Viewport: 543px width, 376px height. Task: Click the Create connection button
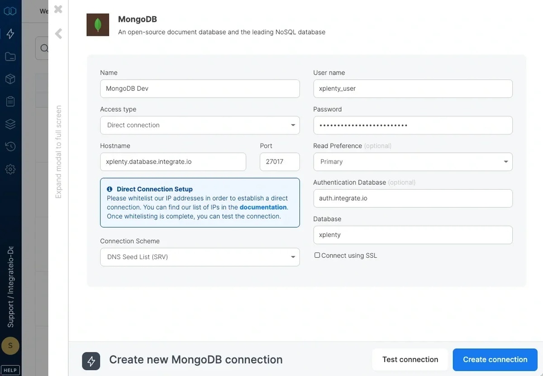coord(495,359)
